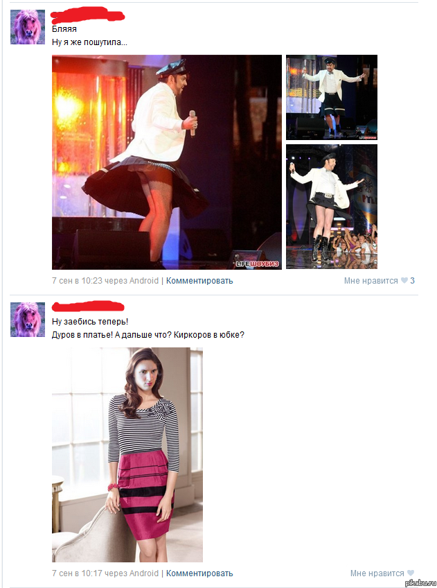Click the like count 3 on the top post
The height and width of the screenshot is (588, 437).
tap(412, 281)
